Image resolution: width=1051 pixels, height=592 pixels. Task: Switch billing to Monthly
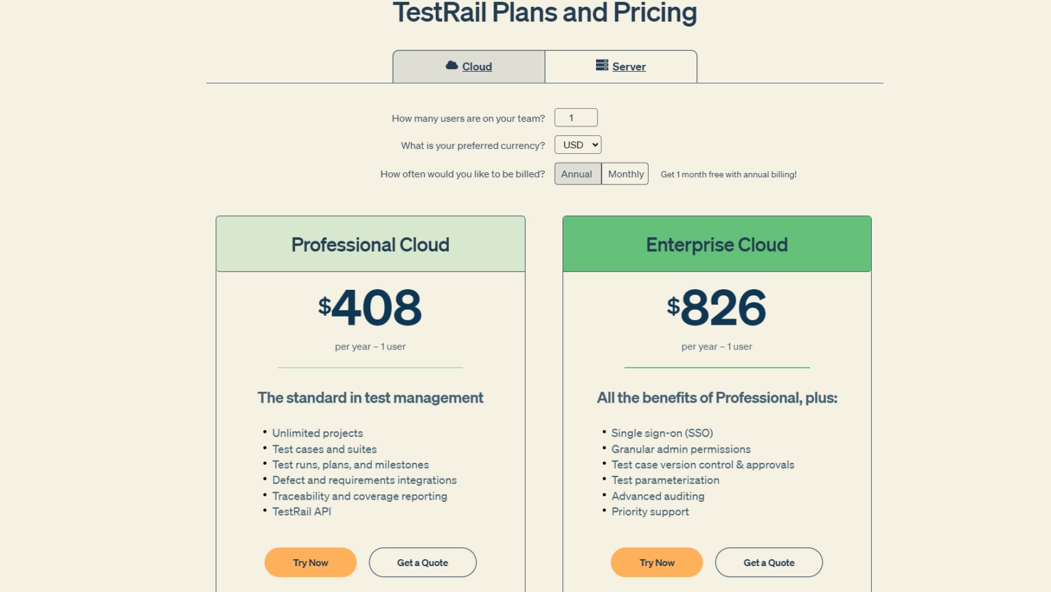(625, 174)
